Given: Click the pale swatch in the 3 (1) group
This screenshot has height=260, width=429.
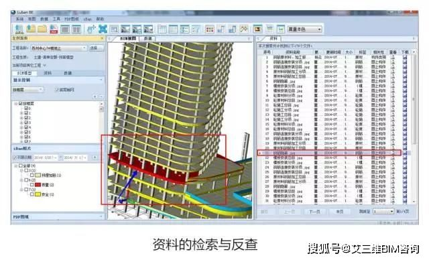Looking at the screenshot, I should 38,176.
